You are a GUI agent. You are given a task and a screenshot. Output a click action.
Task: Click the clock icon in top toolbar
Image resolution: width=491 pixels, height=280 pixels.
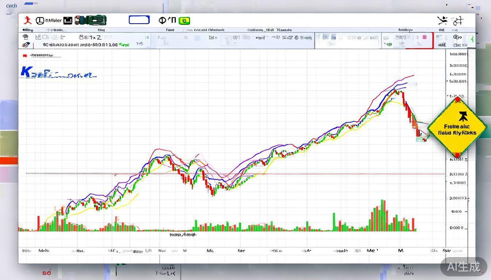click(x=40, y=20)
